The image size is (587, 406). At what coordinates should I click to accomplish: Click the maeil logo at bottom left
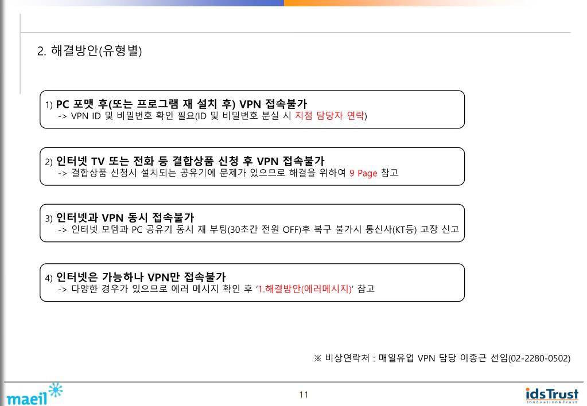click(34, 394)
